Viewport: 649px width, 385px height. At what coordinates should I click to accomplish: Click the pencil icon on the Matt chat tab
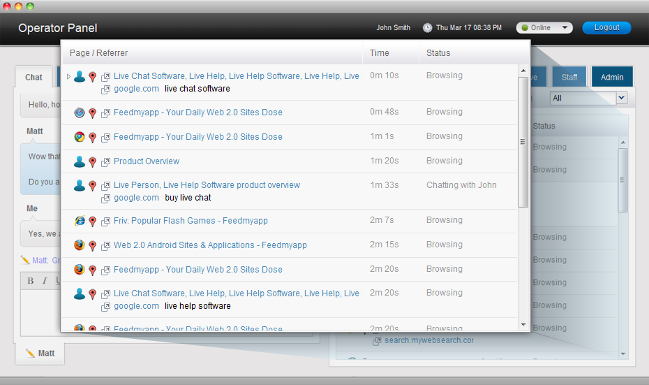coord(30,353)
